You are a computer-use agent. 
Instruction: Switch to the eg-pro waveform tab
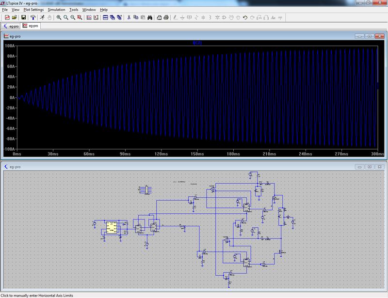click(31, 26)
